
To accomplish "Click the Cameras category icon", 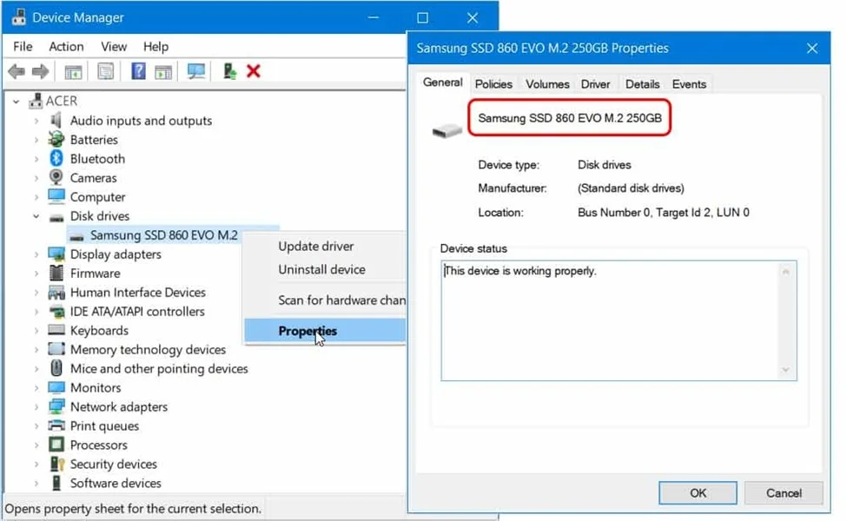I will [56, 177].
